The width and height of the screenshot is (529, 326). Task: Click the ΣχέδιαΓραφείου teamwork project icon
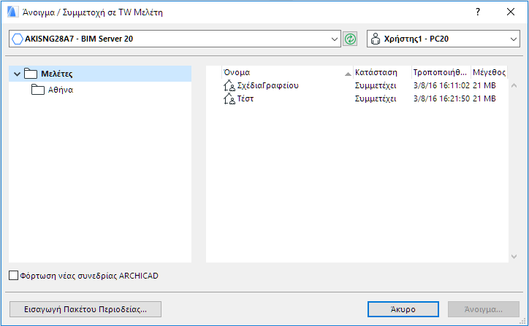coord(229,85)
